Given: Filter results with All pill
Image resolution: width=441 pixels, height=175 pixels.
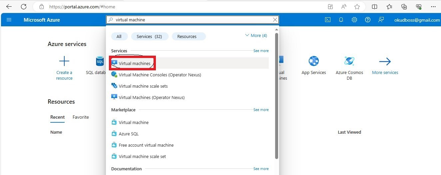Looking at the screenshot, I should click(x=119, y=36).
